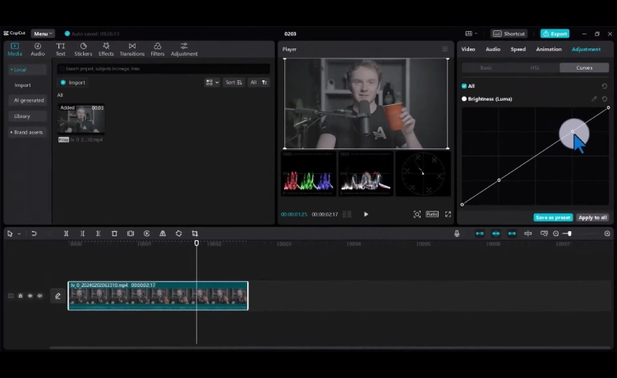This screenshot has height=378, width=617.
Task: Open the Adjustment tab in top toolbar
Action: pos(184,49)
